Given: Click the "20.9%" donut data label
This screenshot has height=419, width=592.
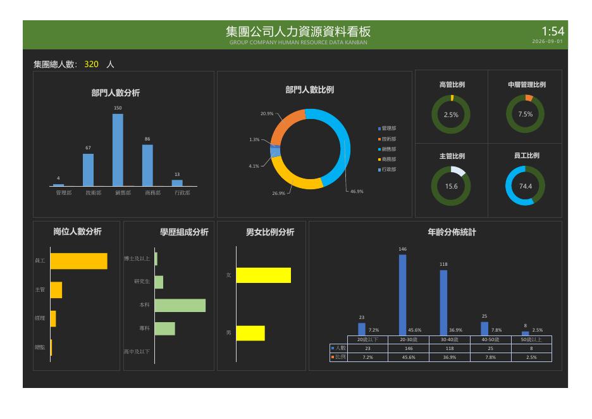Looking at the screenshot, I should click(267, 113).
